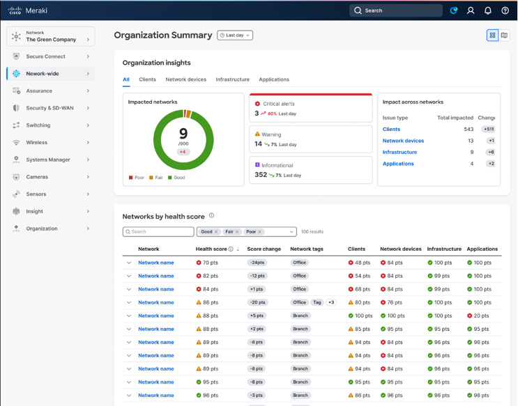Open the Clients issue type link
Image resolution: width=518 pixels, height=406 pixels.
coord(391,129)
